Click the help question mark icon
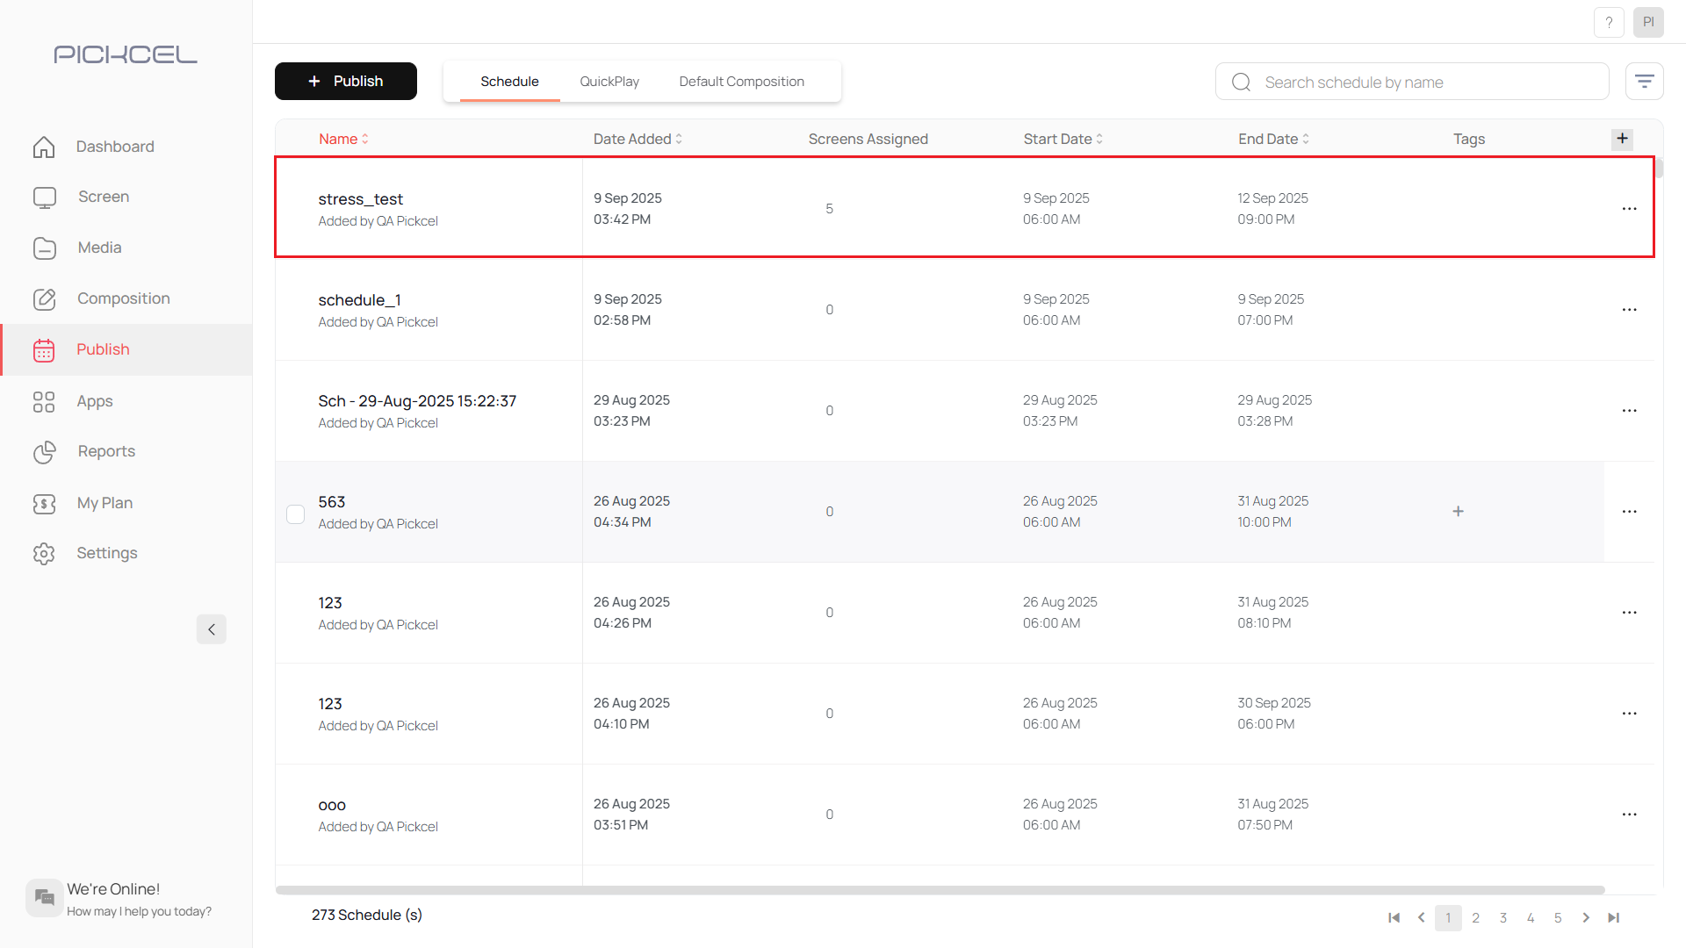Image resolution: width=1686 pixels, height=948 pixels. 1609,22
